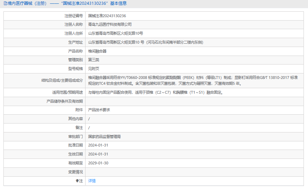This screenshot has width=308, height=187.
Task: Click product name 椎间融合器
Action: pos(97,51)
